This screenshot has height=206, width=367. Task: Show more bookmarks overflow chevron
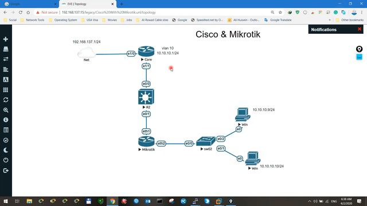click(330, 20)
